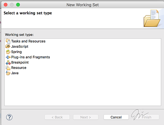This screenshot has height=125, width=164.
Task: Open help with the question mark icon
Action: click(9, 117)
